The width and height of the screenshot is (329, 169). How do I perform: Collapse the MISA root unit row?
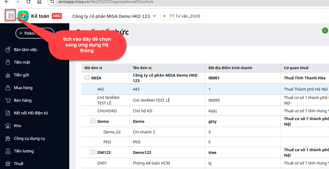tap(87, 78)
